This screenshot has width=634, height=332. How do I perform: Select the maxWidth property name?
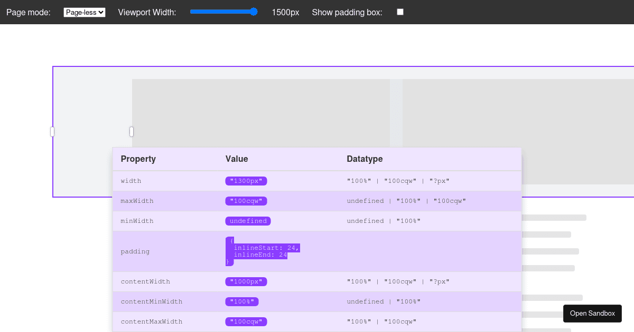pyautogui.click(x=137, y=201)
